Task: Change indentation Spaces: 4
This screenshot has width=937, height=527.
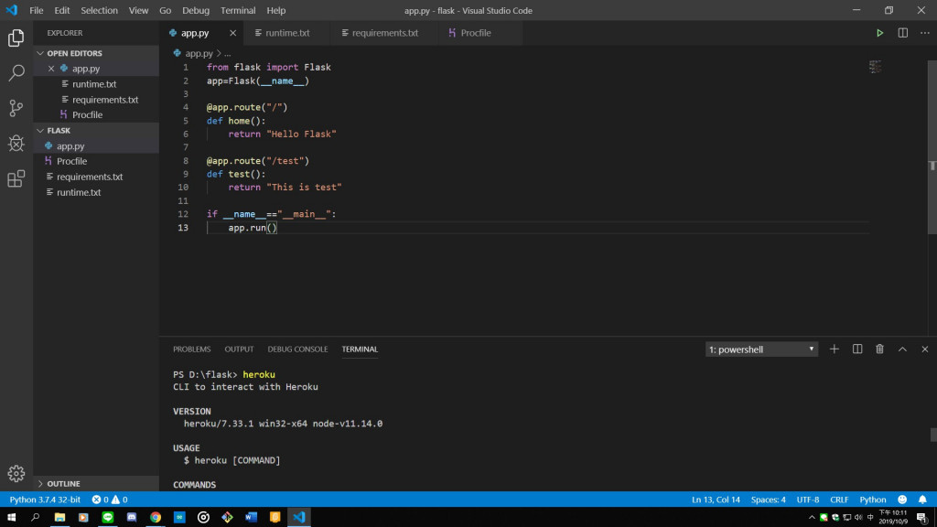Action: tap(768, 500)
